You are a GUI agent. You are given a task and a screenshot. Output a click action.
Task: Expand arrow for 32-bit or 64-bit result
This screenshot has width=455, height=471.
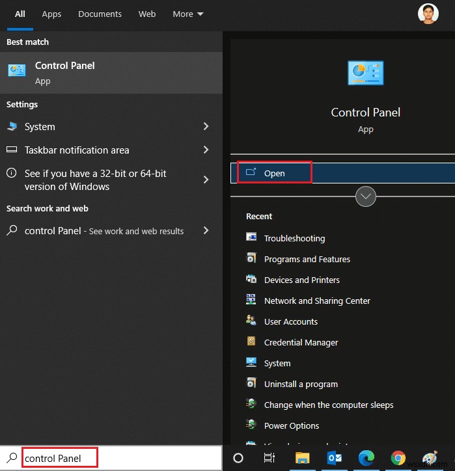[x=206, y=180]
